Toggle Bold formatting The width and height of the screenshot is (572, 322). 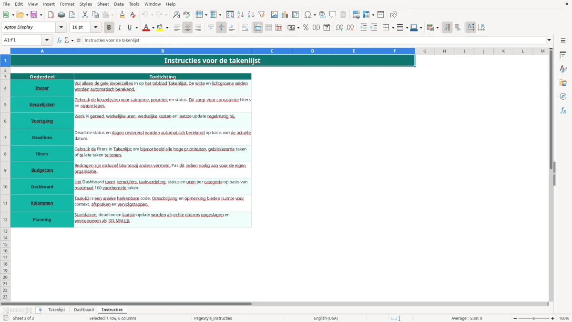coord(109,28)
